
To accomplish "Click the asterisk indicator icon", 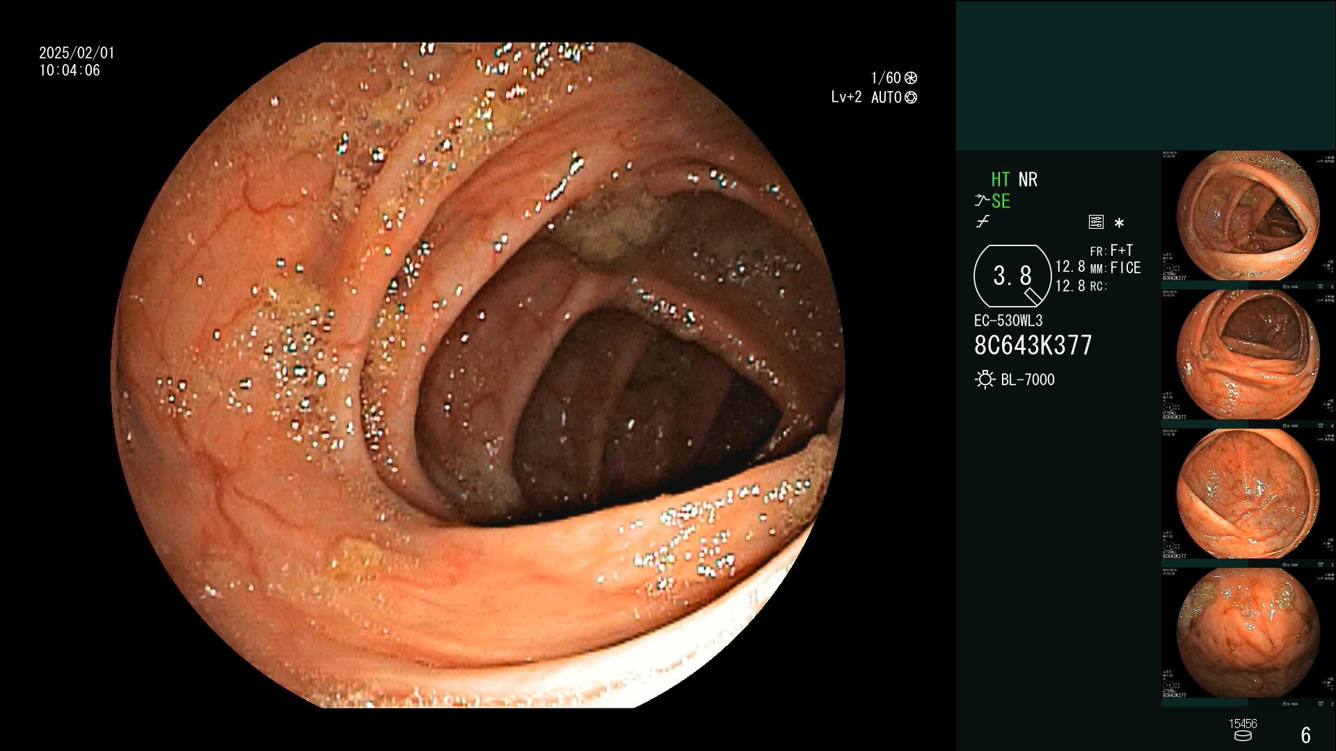I will point(1119,223).
